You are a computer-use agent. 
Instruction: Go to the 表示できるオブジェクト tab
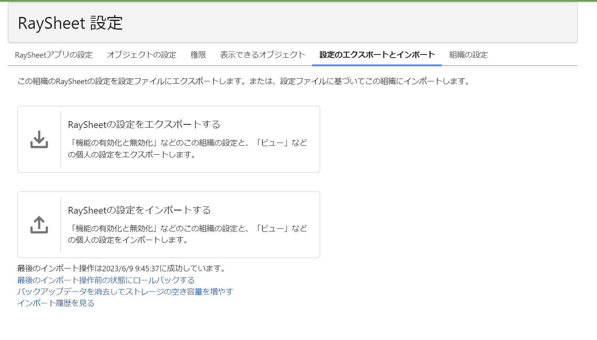263,55
